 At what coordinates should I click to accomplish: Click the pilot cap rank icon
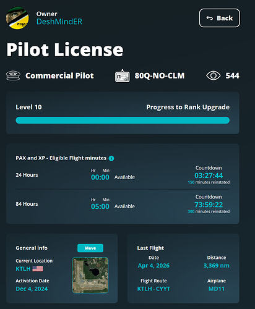[x=13, y=75]
